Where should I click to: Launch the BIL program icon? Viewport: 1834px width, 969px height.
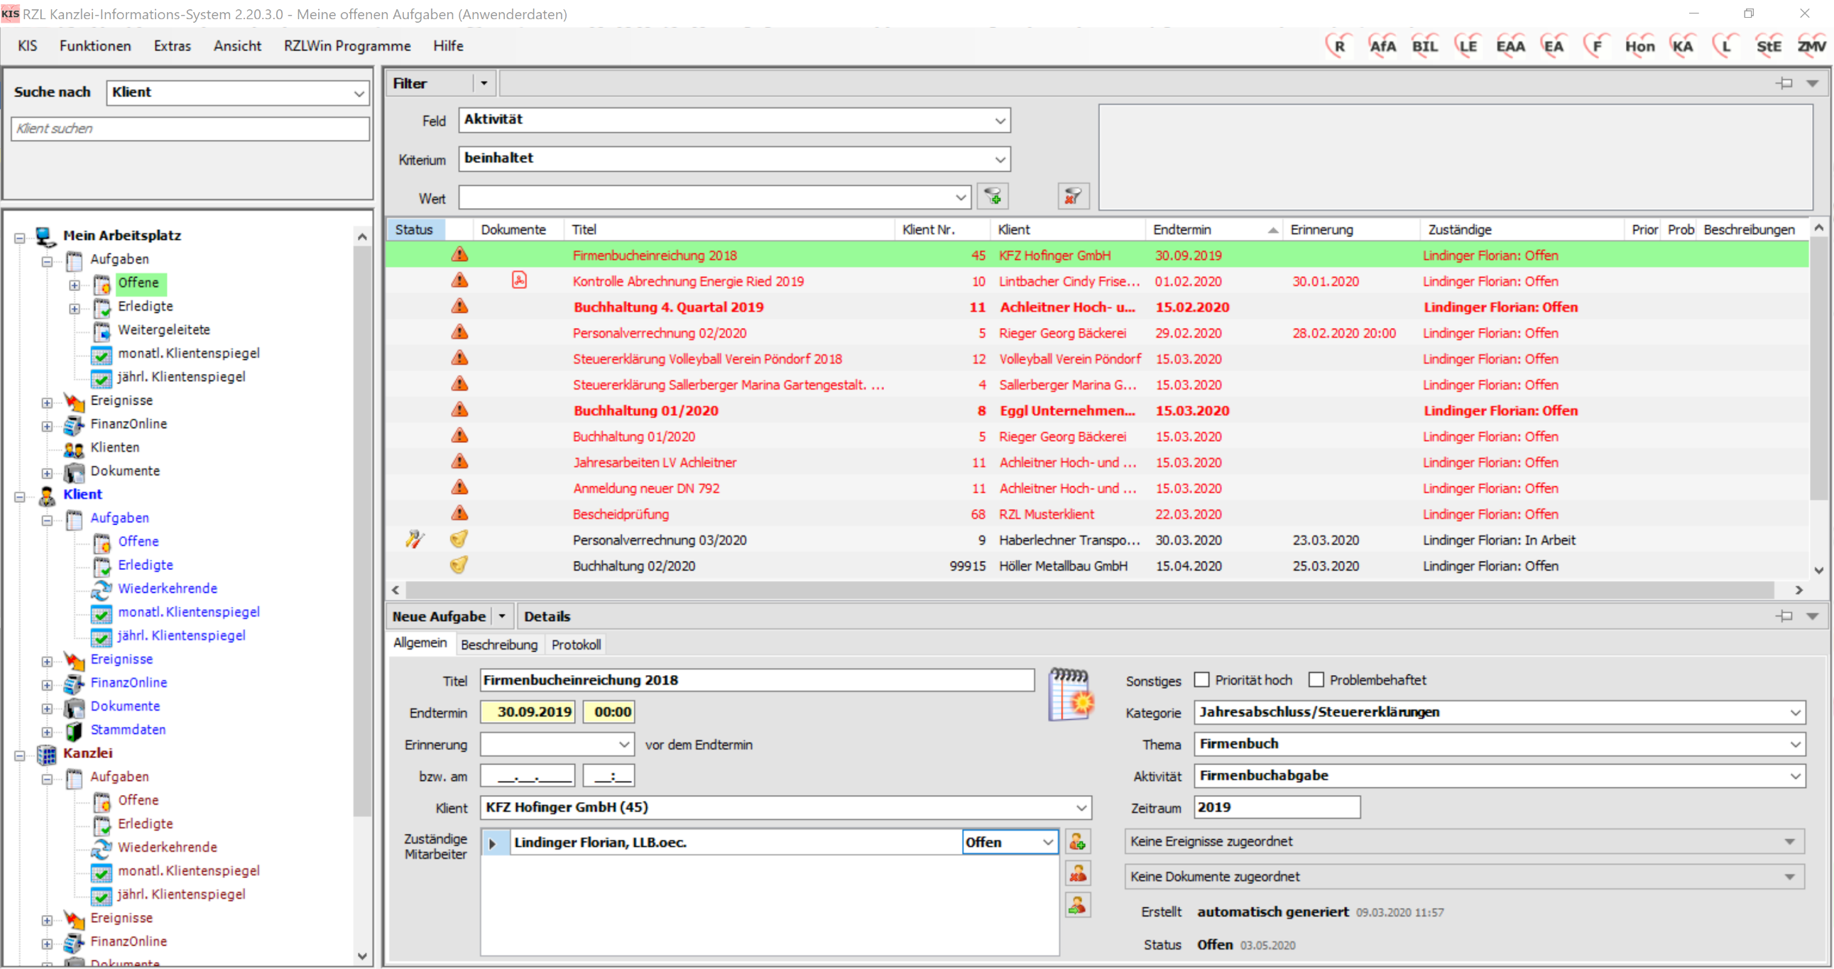click(1424, 46)
